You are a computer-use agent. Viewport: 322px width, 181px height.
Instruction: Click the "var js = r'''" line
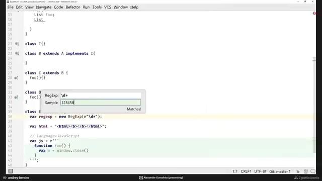click(44, 141)
